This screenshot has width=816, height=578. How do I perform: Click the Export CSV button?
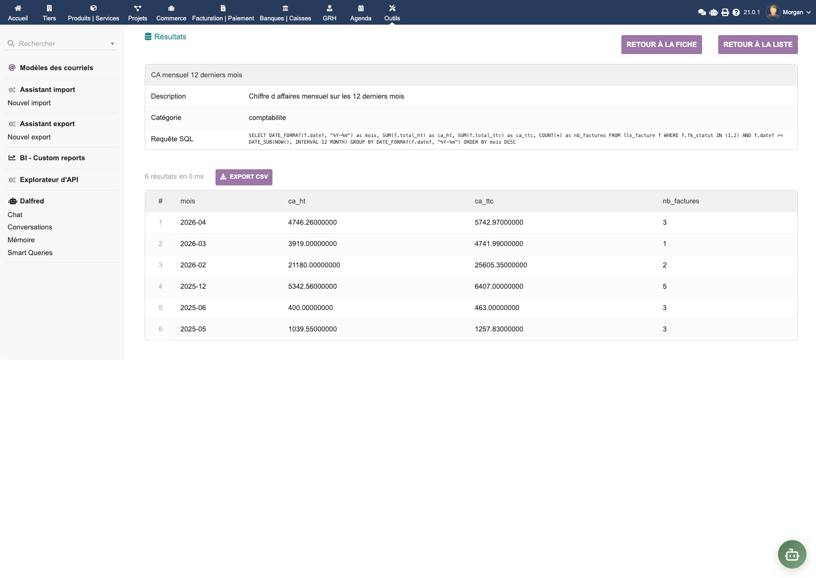pos(244,177)
